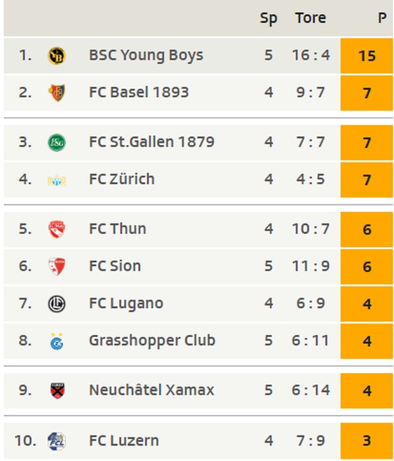Open BSC Young Boys team name
The image size is (394, 461).
point(146,56)
